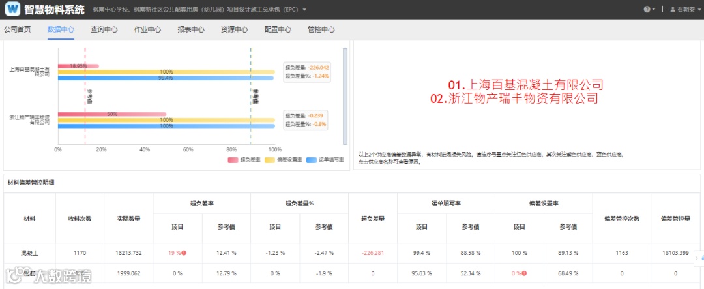Toggle the 运单填写率 legend item
Screen dimensions: 704x289
[x=325, y=160]
